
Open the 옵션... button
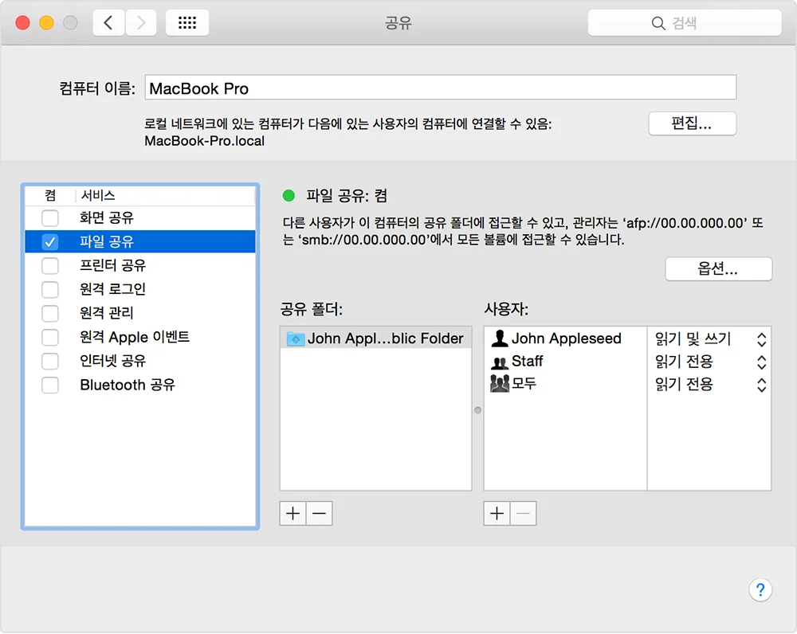[718, 269]
